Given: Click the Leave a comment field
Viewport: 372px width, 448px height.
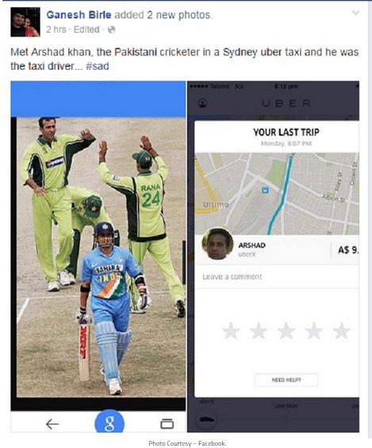Looking at the screenshot, I should [x=277, y=276].
